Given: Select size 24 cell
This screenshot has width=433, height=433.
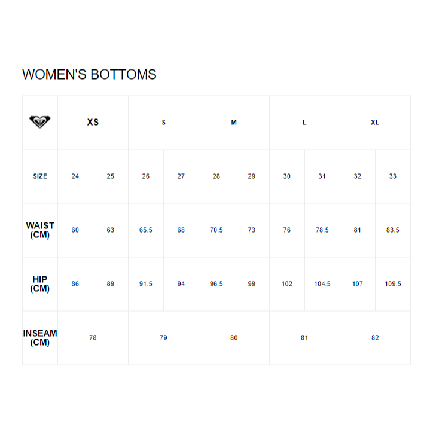Looking at the screenshot, I should click(x=75, y=176).
